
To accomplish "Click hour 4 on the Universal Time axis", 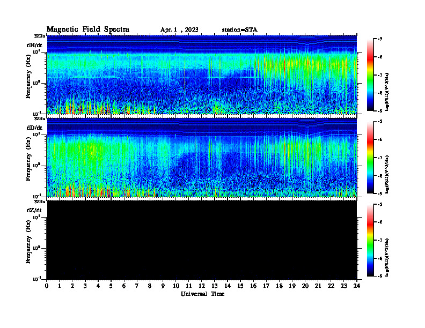I will pyautogui.click(x=98, y=286).
